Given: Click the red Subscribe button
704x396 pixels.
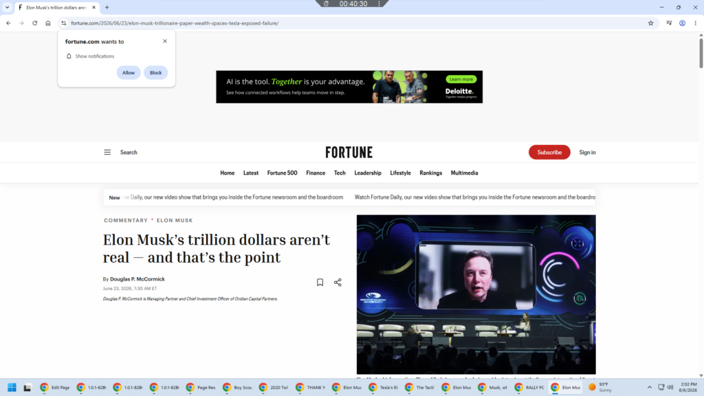Looking at the screenshot, I should (549, 152).
